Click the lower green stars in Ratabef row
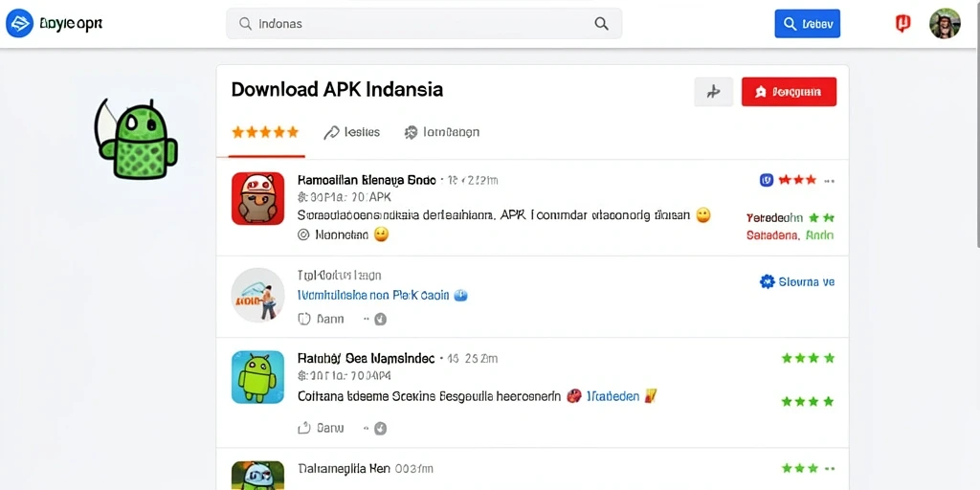Screen dimensions: 980x490 click(x=808, y=401)
